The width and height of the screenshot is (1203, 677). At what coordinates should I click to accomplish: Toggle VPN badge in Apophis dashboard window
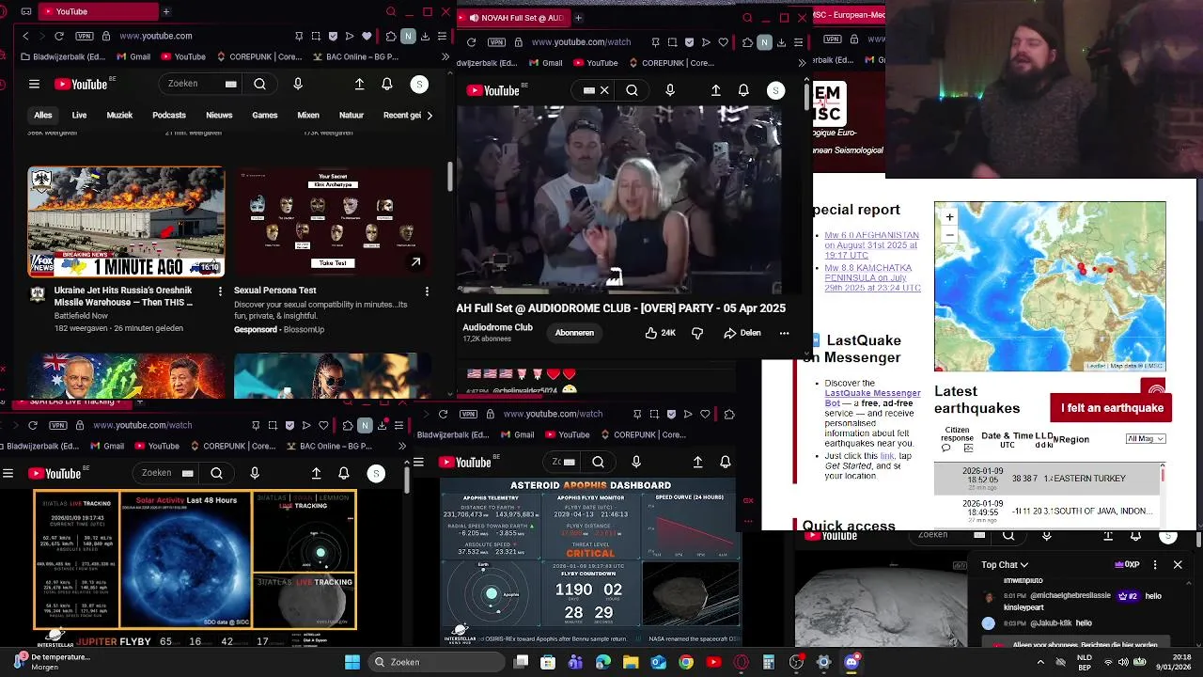[x=468, y=414]
